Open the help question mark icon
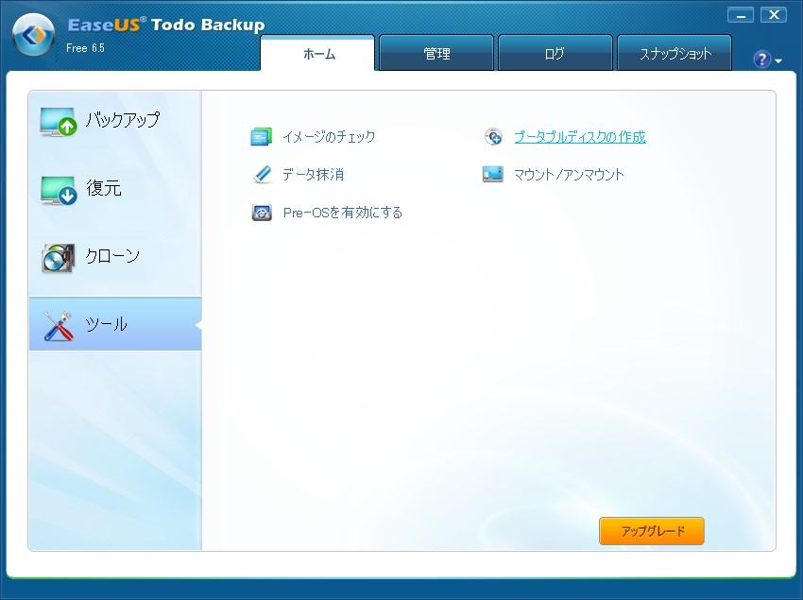Screen dimensions: 803x600 761,60
